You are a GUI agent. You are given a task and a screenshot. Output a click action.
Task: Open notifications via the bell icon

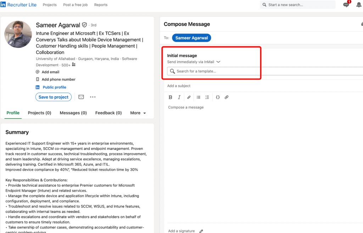[359, 5]
